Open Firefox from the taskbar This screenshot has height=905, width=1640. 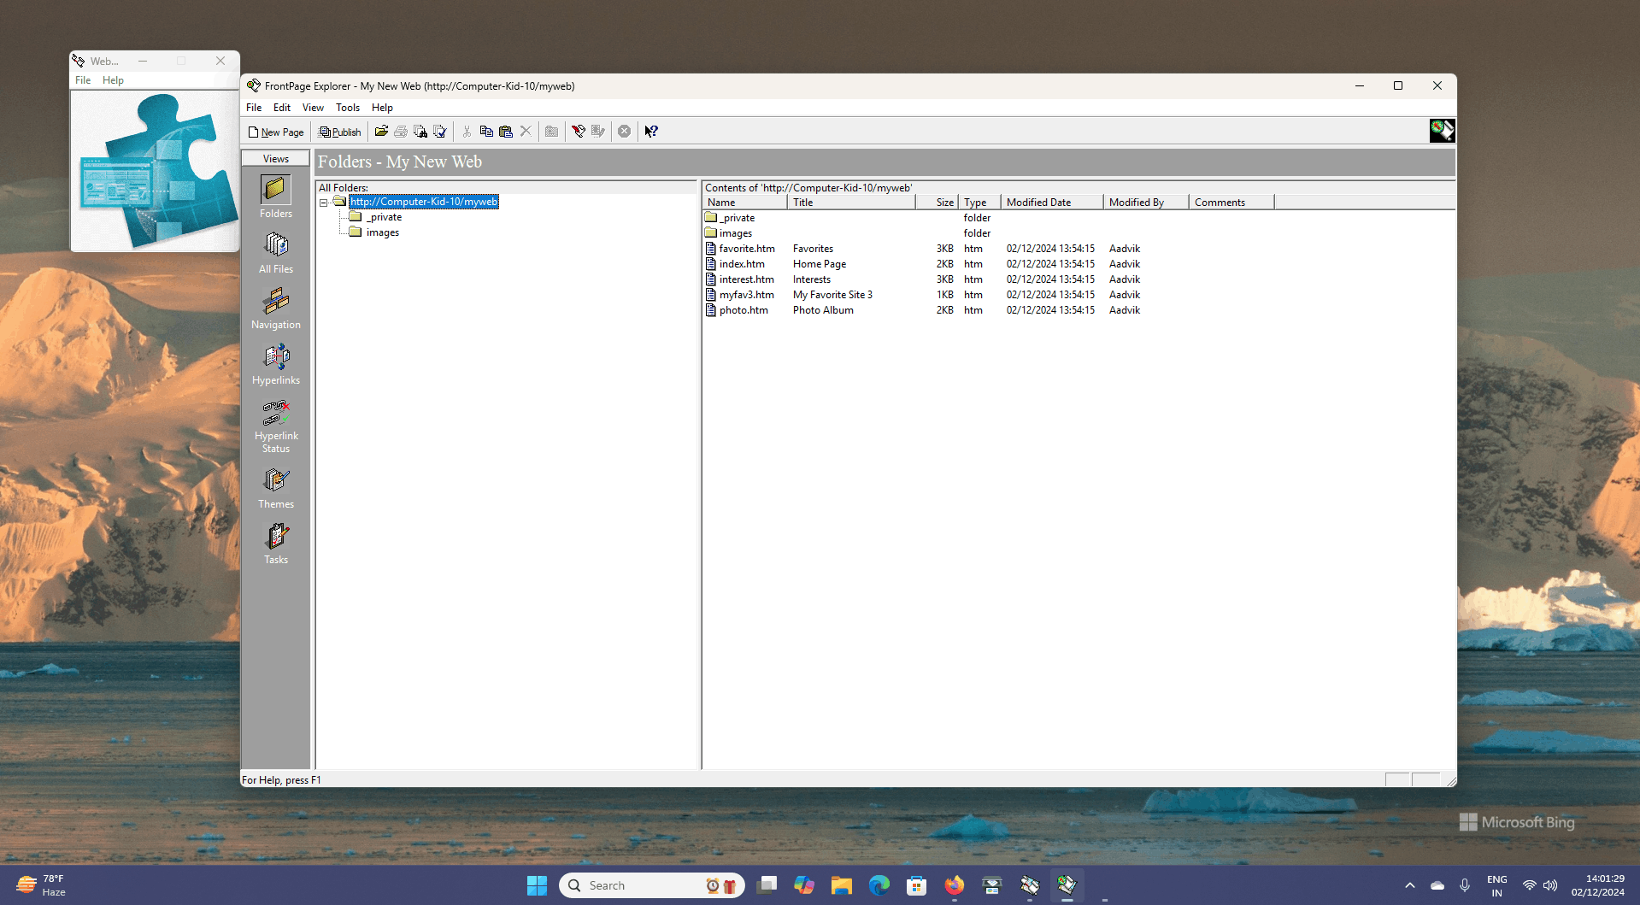coord(955,885)
